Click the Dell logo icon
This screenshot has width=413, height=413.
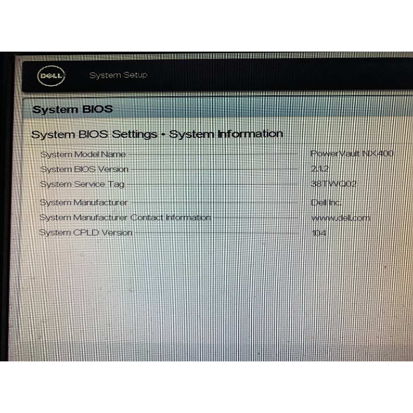click(51, 75)
